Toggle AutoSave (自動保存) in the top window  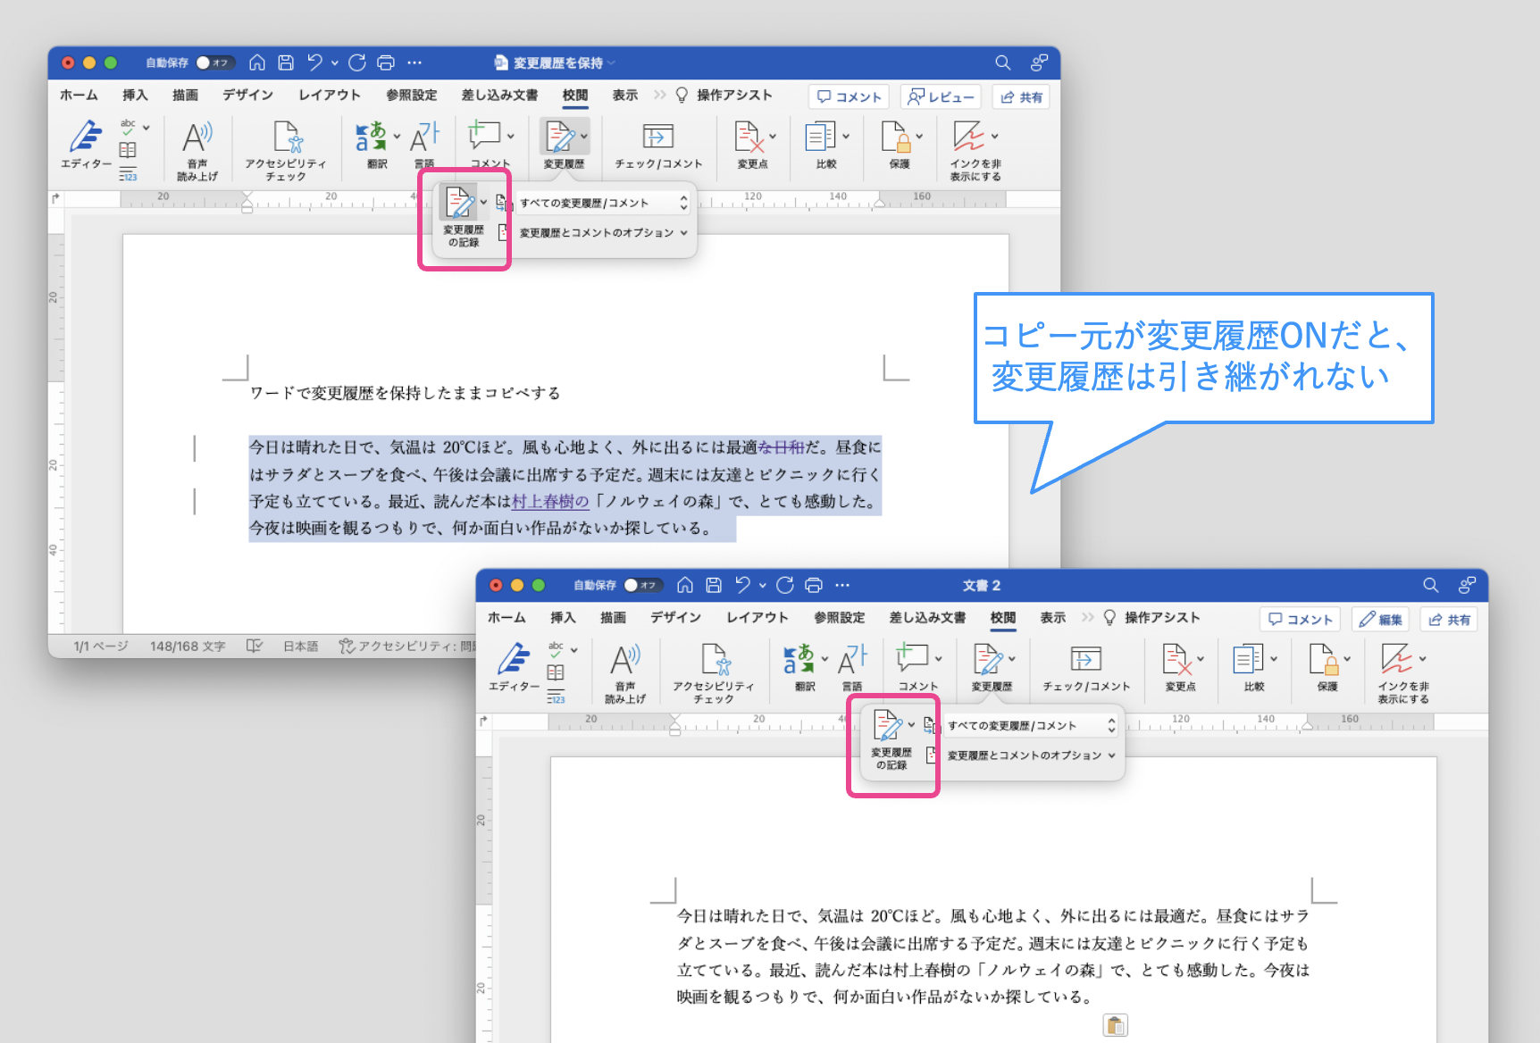point(213,63)
